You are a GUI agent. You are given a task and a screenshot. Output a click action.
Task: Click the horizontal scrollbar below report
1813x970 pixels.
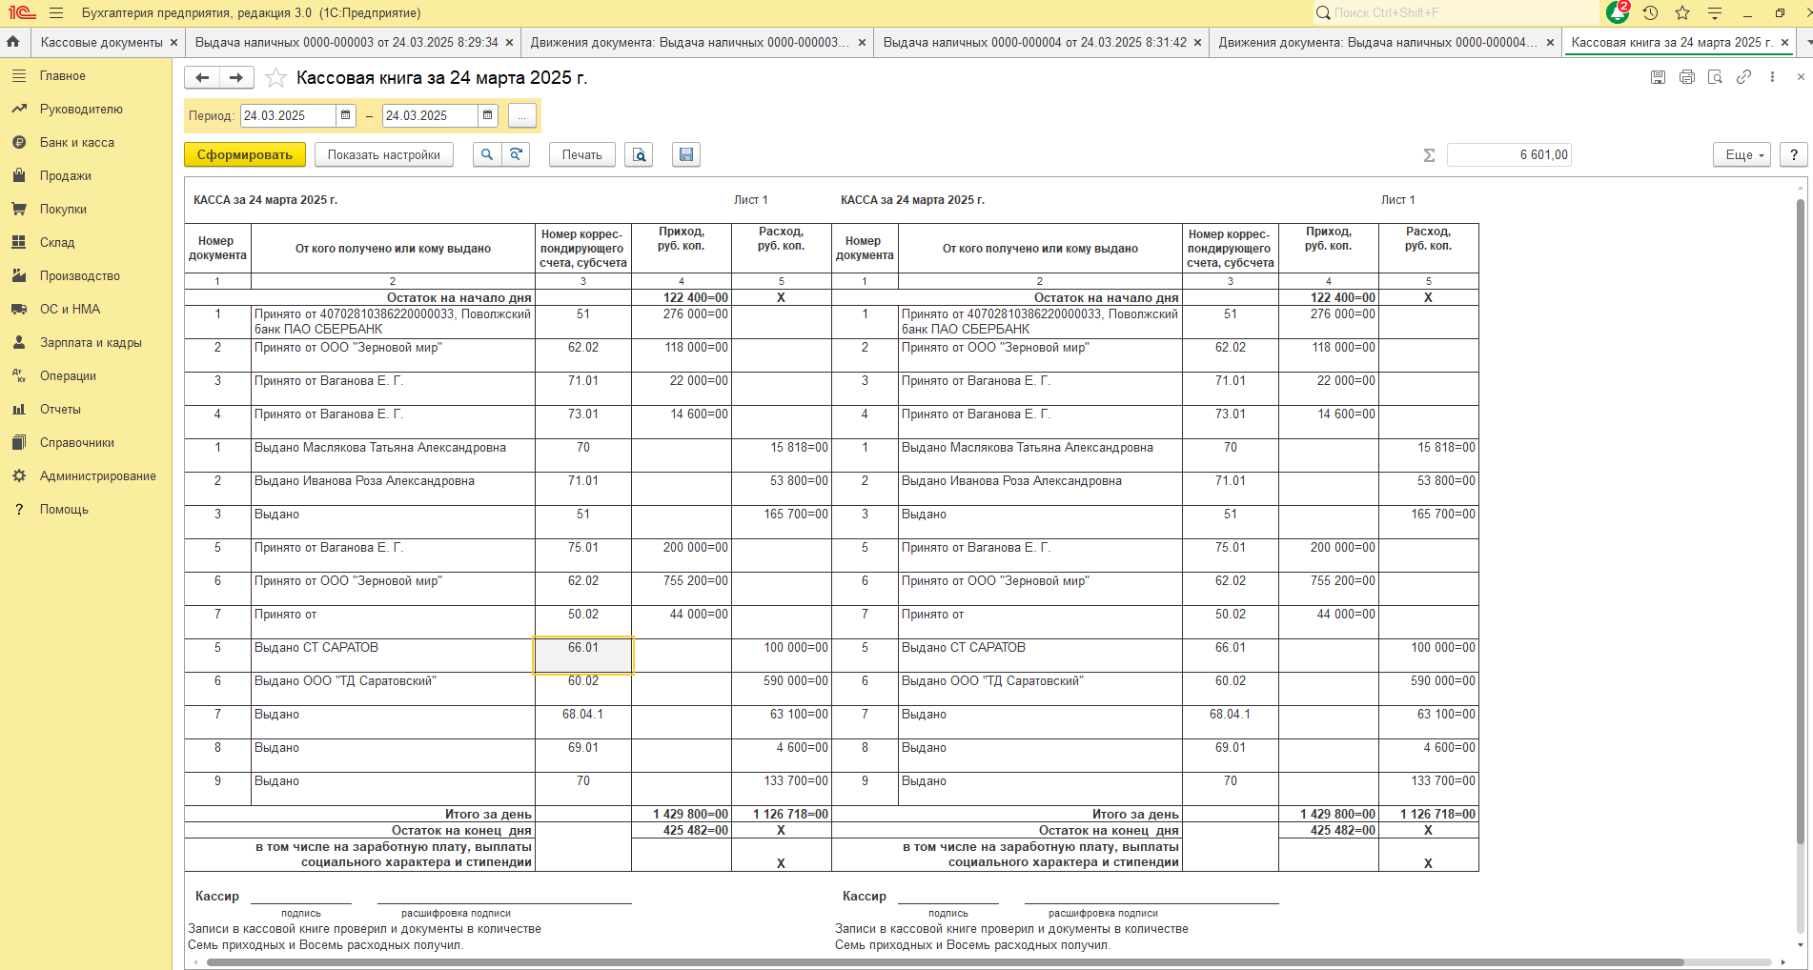(944, 962)
